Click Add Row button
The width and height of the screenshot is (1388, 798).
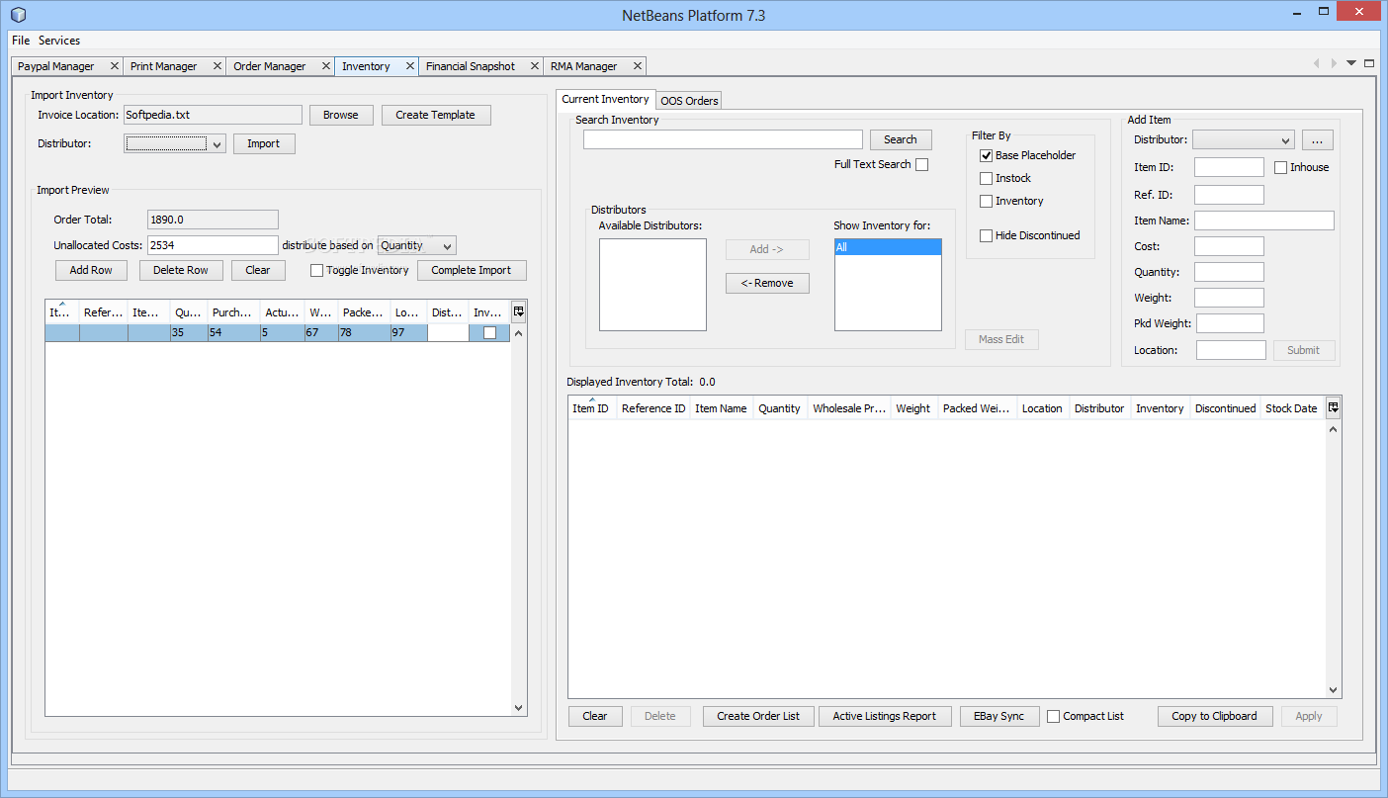point(91,270)
